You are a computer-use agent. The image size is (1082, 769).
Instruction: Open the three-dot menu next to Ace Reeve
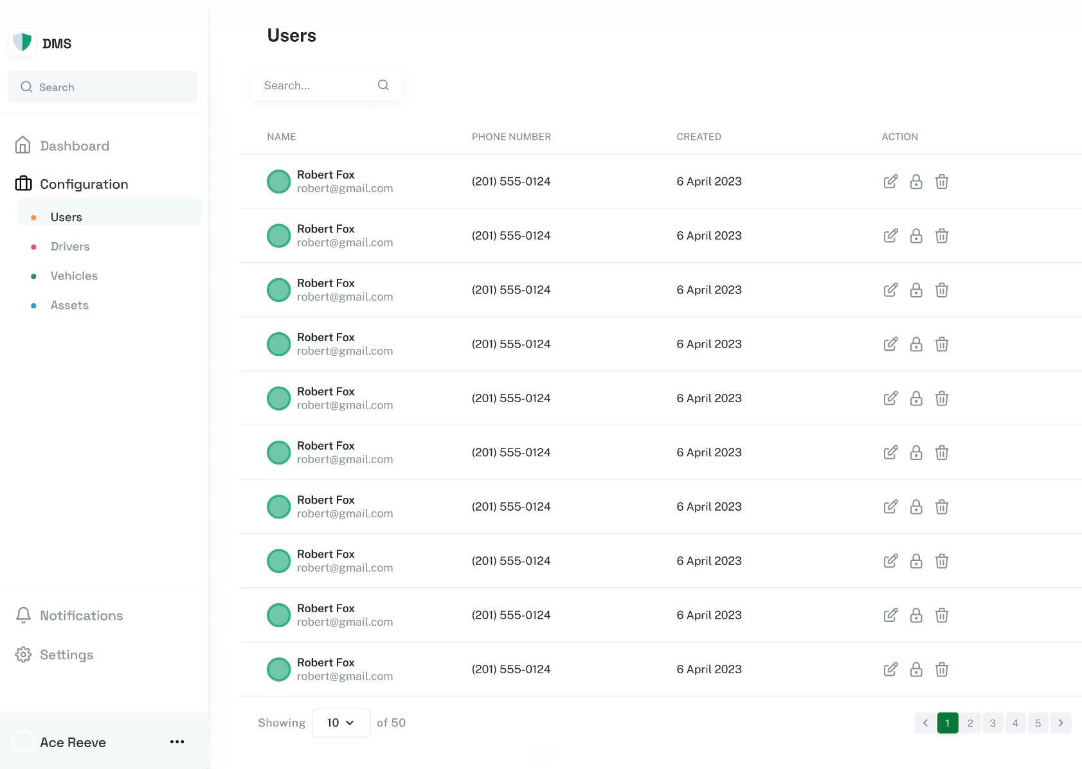[x=177, y=742]
